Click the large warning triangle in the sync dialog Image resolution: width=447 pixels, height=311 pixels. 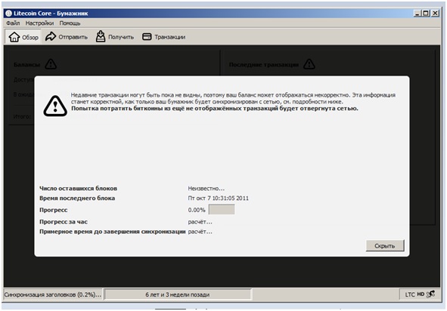coord(55,106)
